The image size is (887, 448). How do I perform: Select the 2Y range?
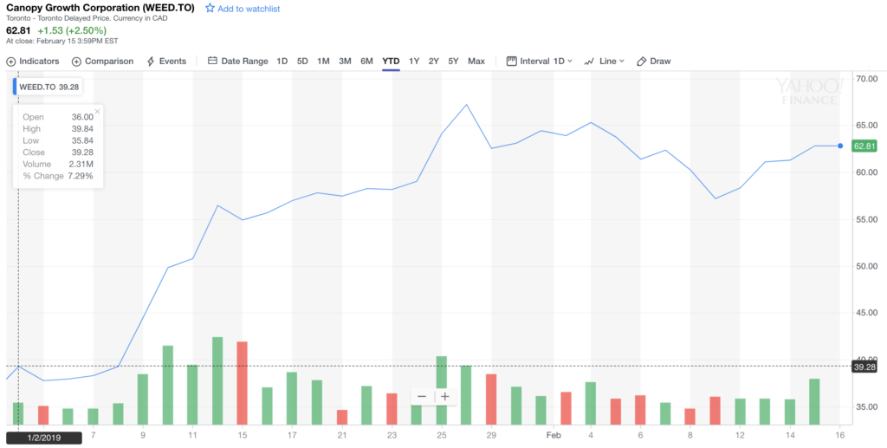[x=433, y=61]
